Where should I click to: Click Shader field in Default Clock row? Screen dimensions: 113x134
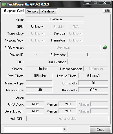coord(99,111)
